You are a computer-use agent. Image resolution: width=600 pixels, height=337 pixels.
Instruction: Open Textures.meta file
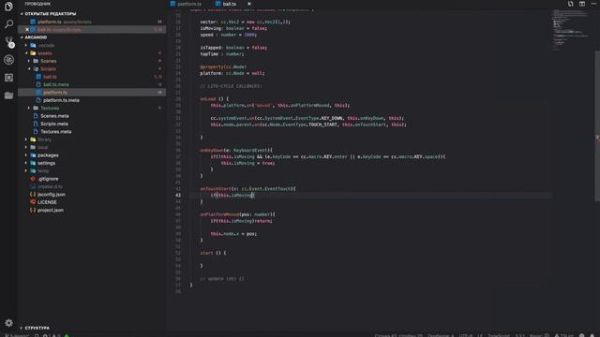point(56,131)
